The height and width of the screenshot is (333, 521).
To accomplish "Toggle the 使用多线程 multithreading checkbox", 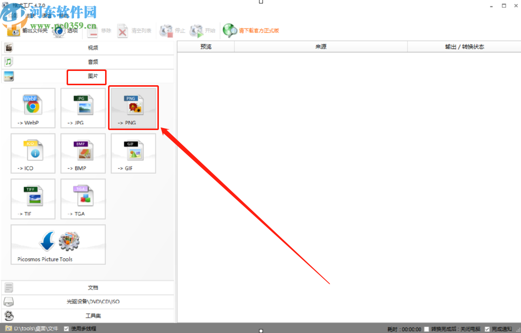I will point(67,329).
